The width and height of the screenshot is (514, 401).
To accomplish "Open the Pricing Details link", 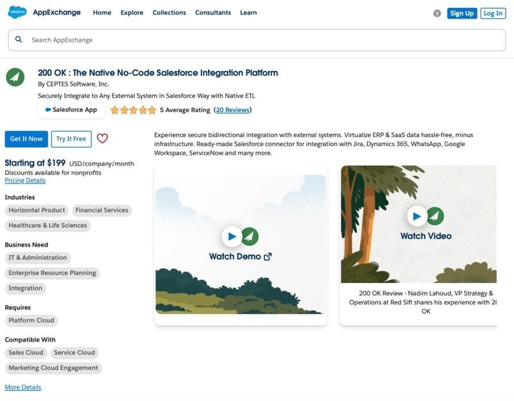I will click(25, 181).
